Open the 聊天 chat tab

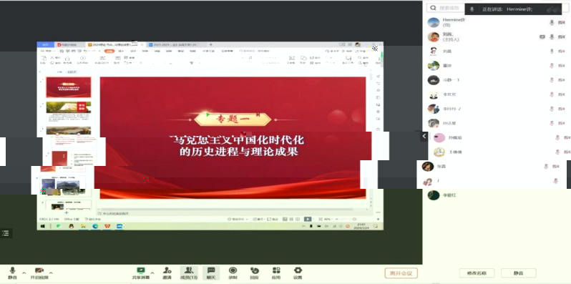coord(211,273)
